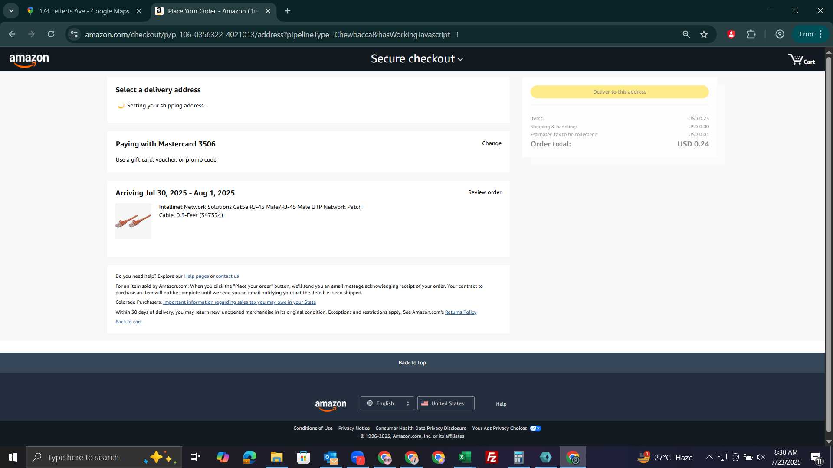Open the English language dropdown

(x=387, y=403)
